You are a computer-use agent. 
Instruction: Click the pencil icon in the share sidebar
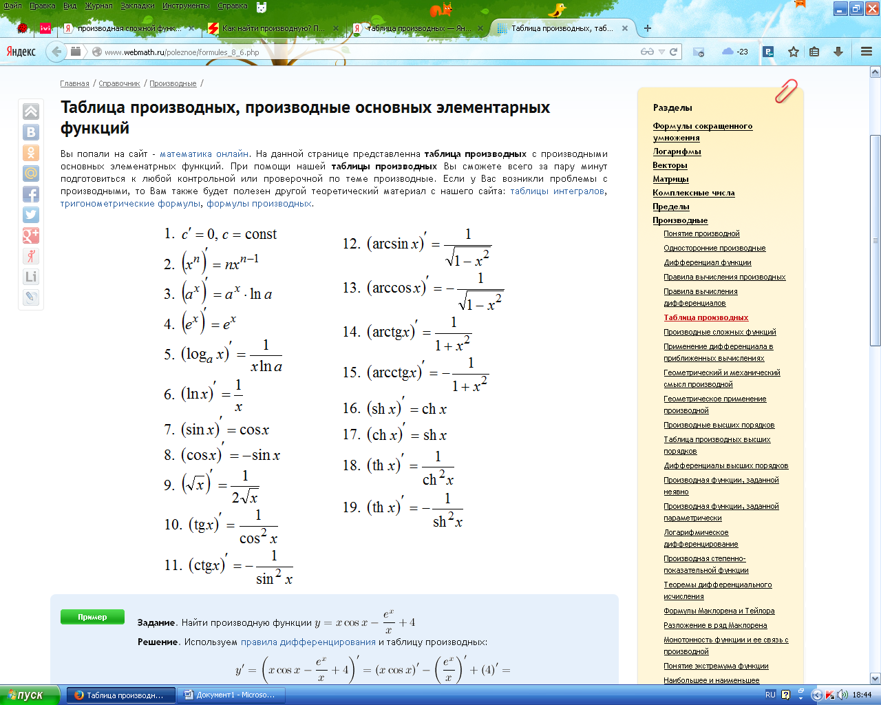click(31, 297)
